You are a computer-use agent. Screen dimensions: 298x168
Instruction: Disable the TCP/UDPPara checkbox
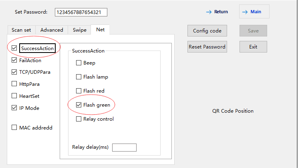[x=15, y=72]
